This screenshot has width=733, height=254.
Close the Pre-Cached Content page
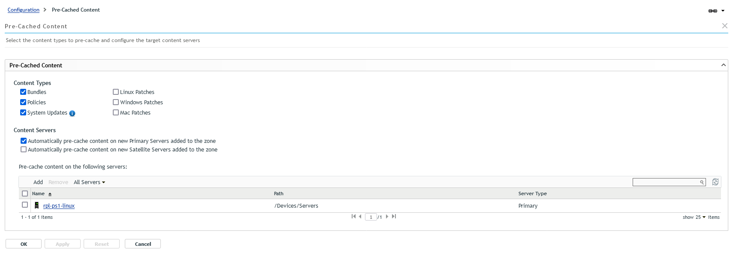(x=725, y=26)
